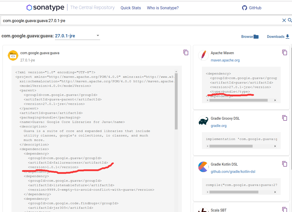The width and height of the screenshot is (292, 212).
Task: Visit the maven.apache.org link
Action: 225,60
